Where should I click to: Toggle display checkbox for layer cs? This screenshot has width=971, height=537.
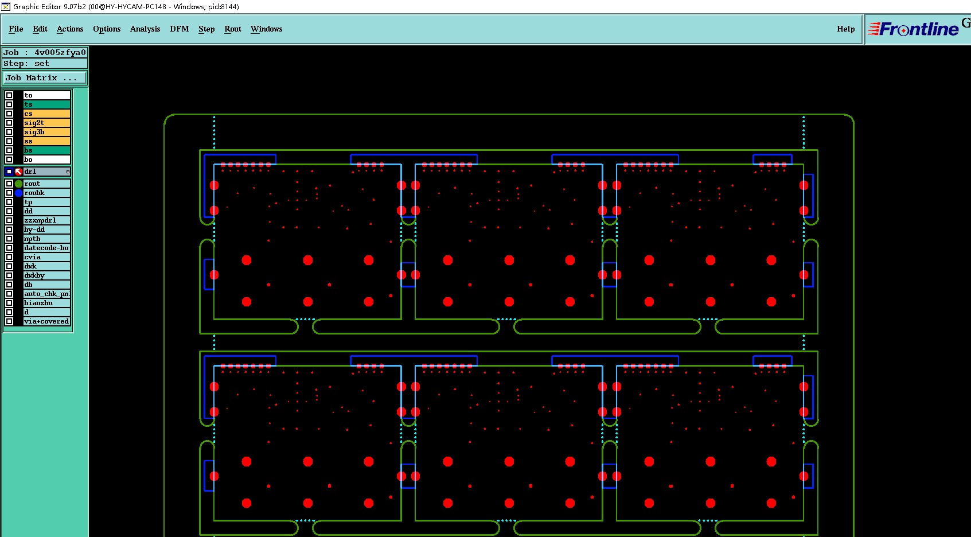(x=9, y=114)
